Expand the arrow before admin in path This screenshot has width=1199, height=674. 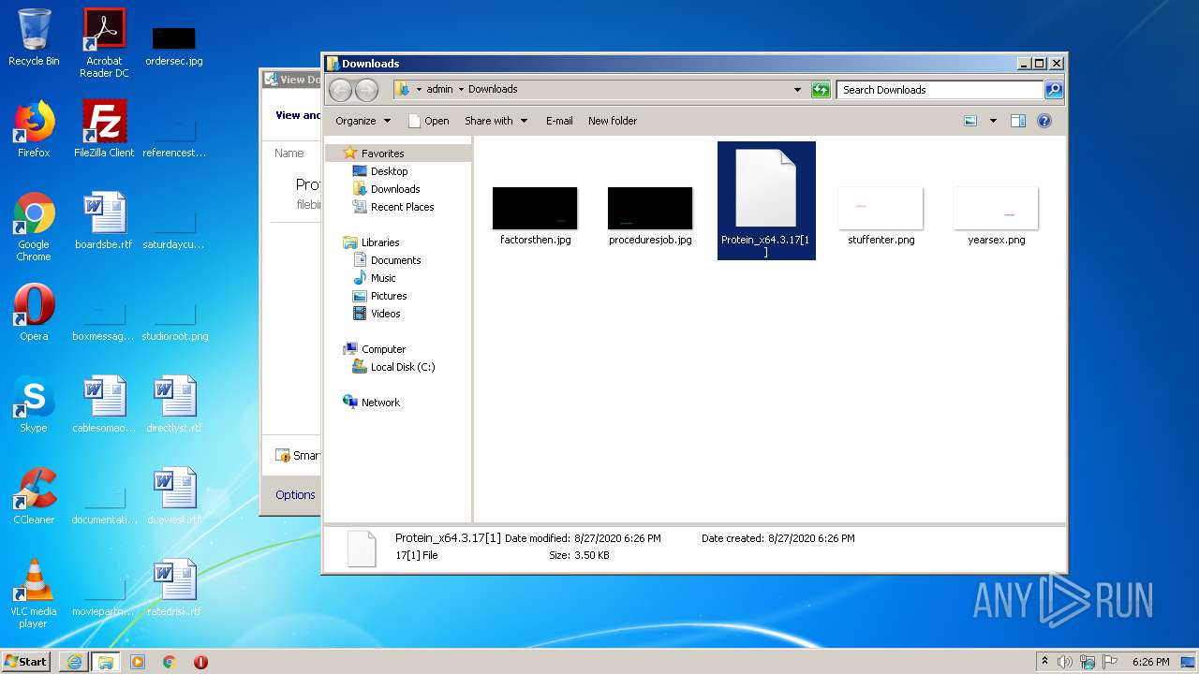(x=420, y=90)
